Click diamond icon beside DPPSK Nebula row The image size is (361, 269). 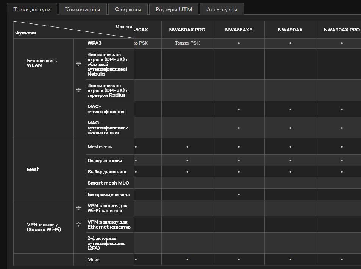(78, 64)
